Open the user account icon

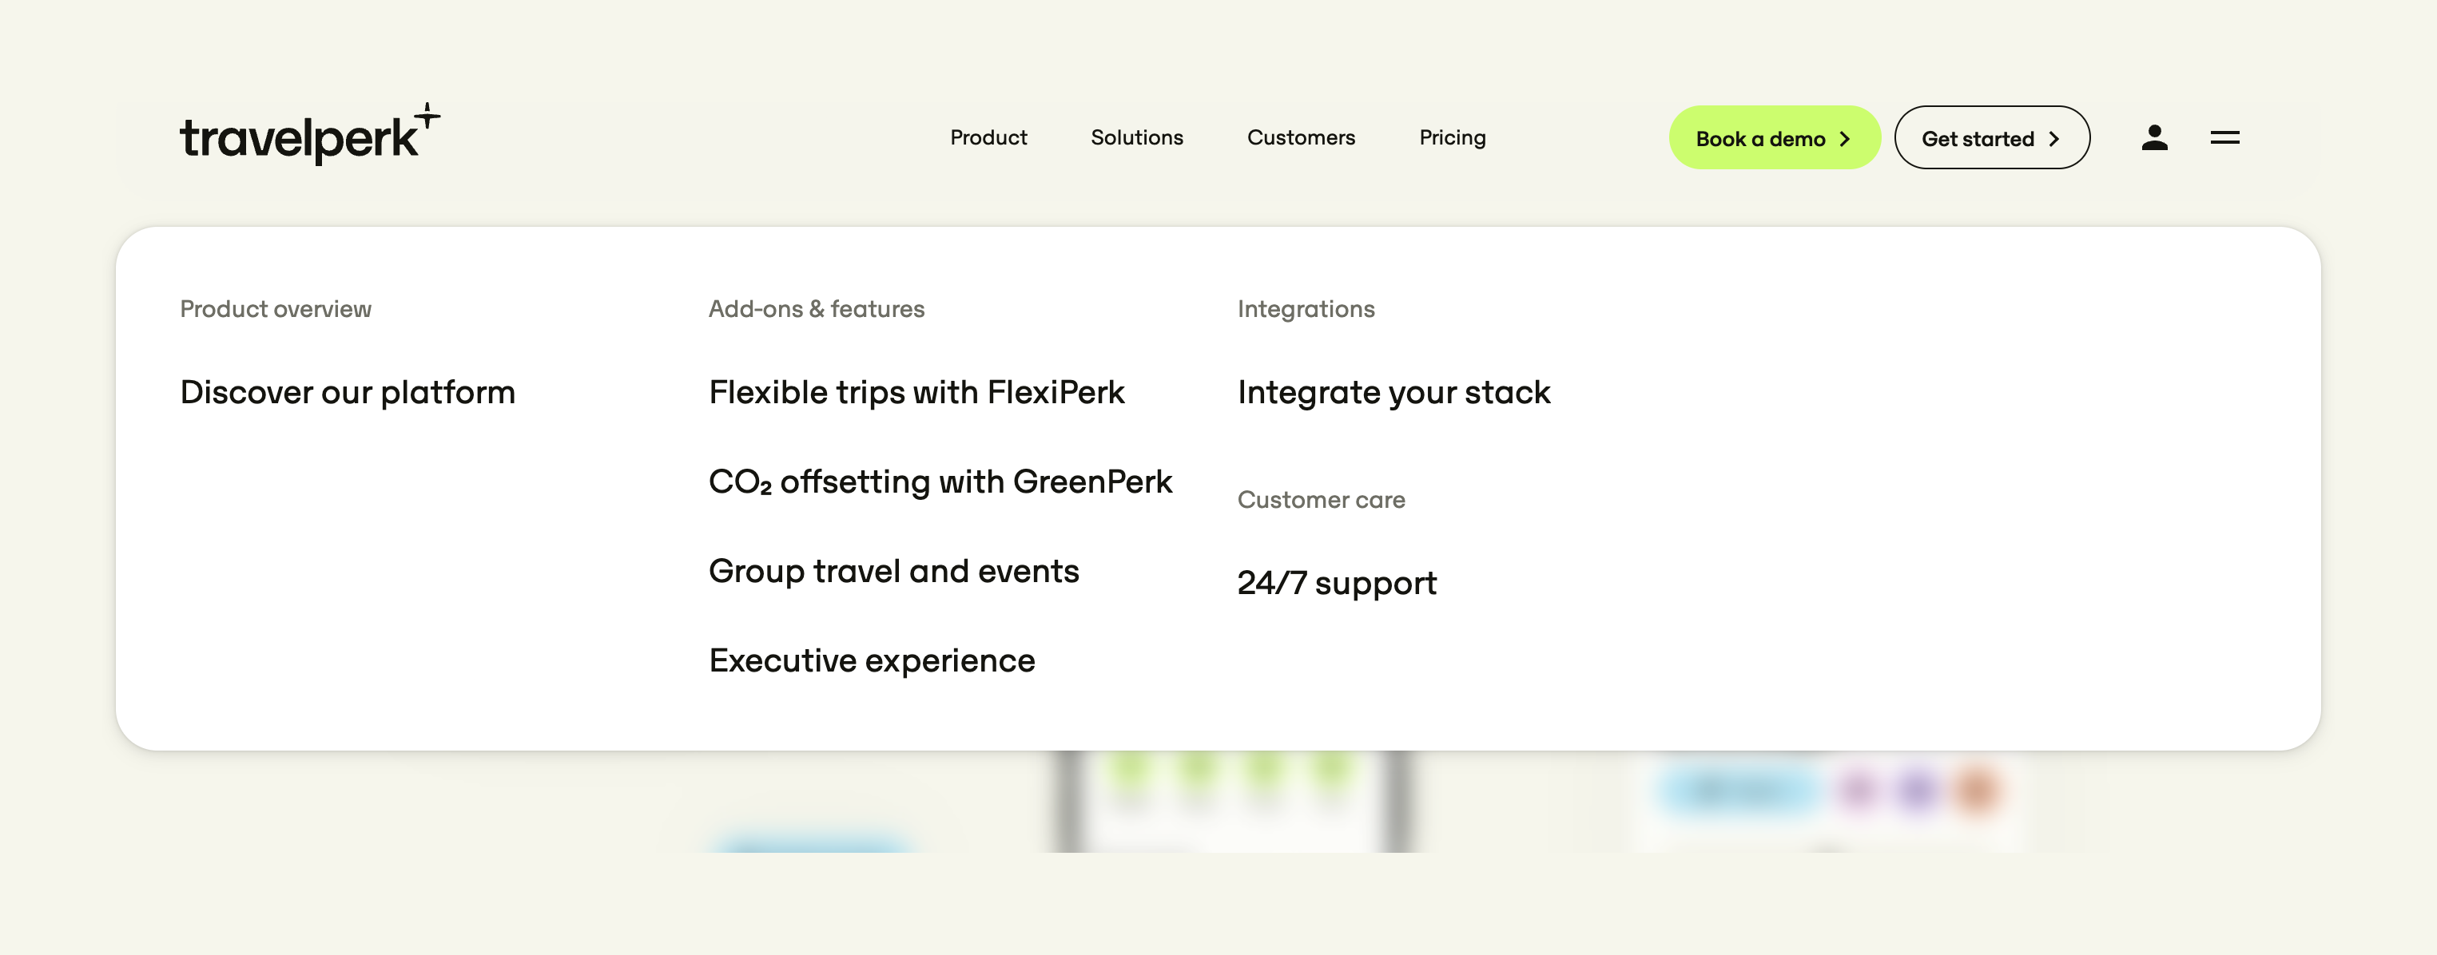(x=2154, y=138)
